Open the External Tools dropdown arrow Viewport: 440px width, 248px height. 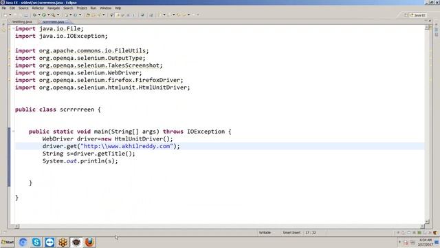click(x=58, y=15)
